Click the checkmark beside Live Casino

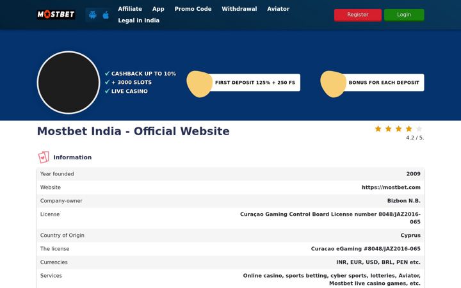(x=107, y=91)
